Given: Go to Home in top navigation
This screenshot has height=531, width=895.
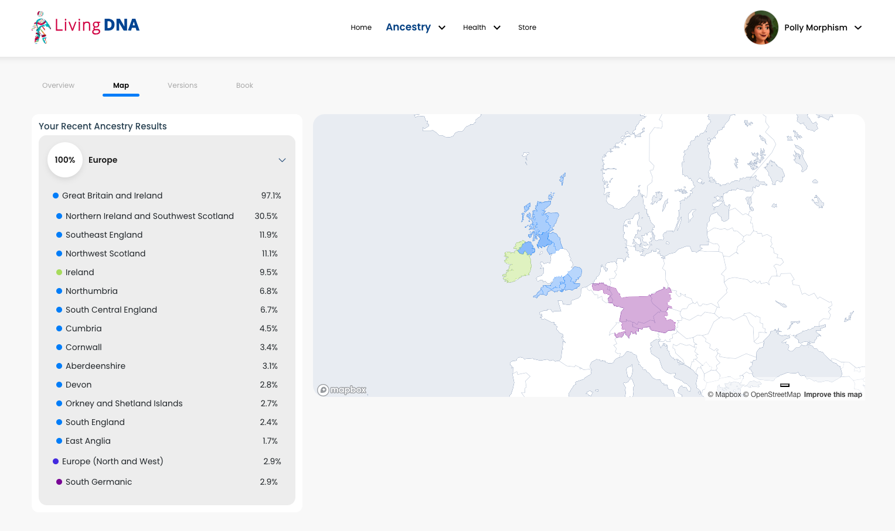Looking at the screenshot, I should click(361, 28).
